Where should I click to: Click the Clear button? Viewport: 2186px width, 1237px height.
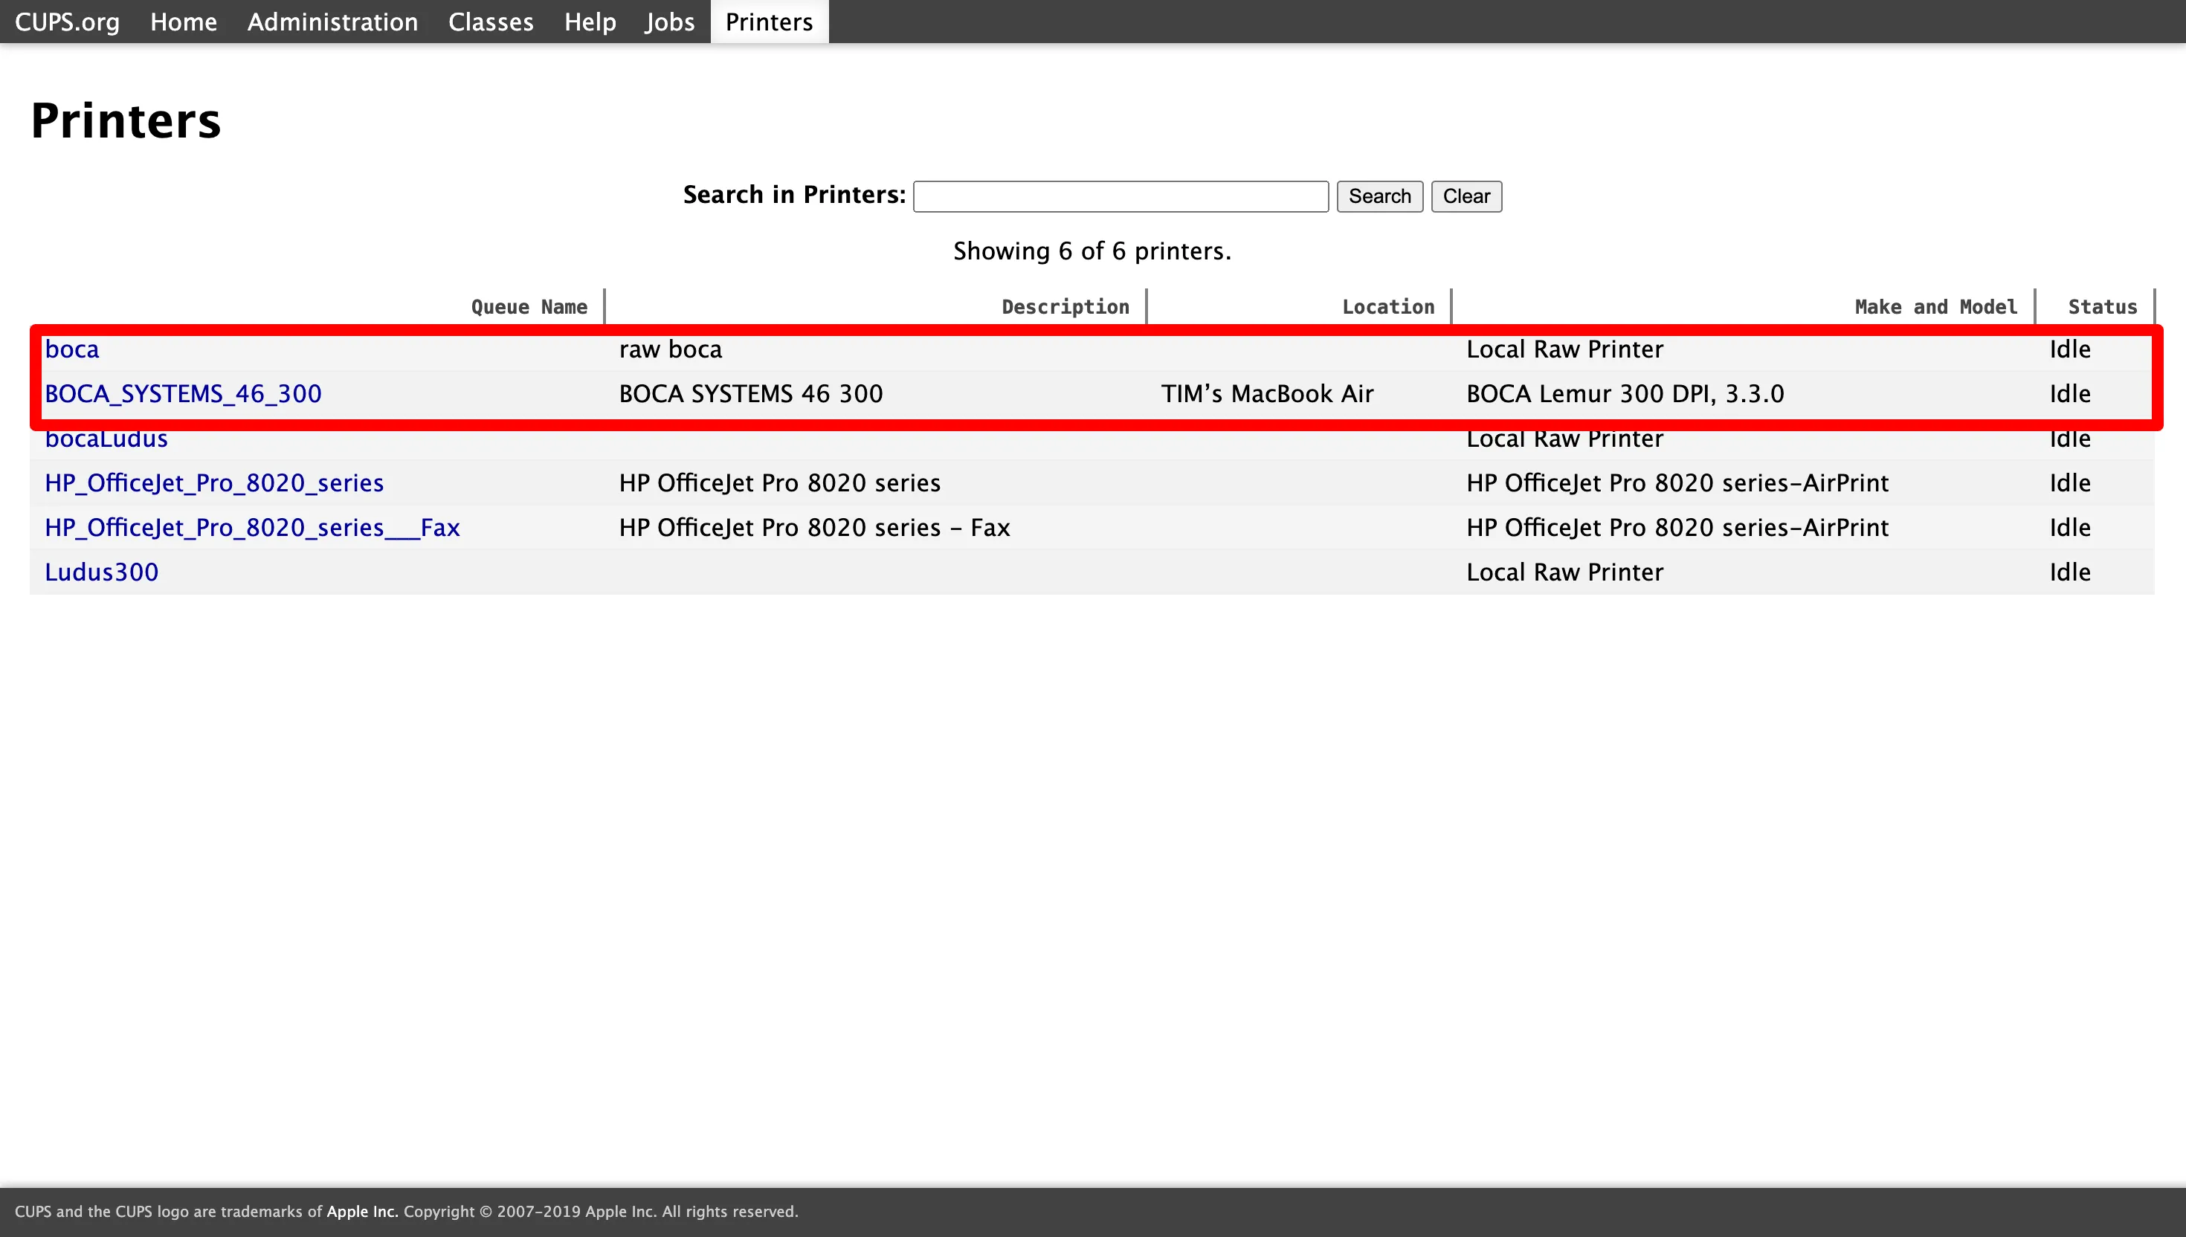click(1466, 196)
